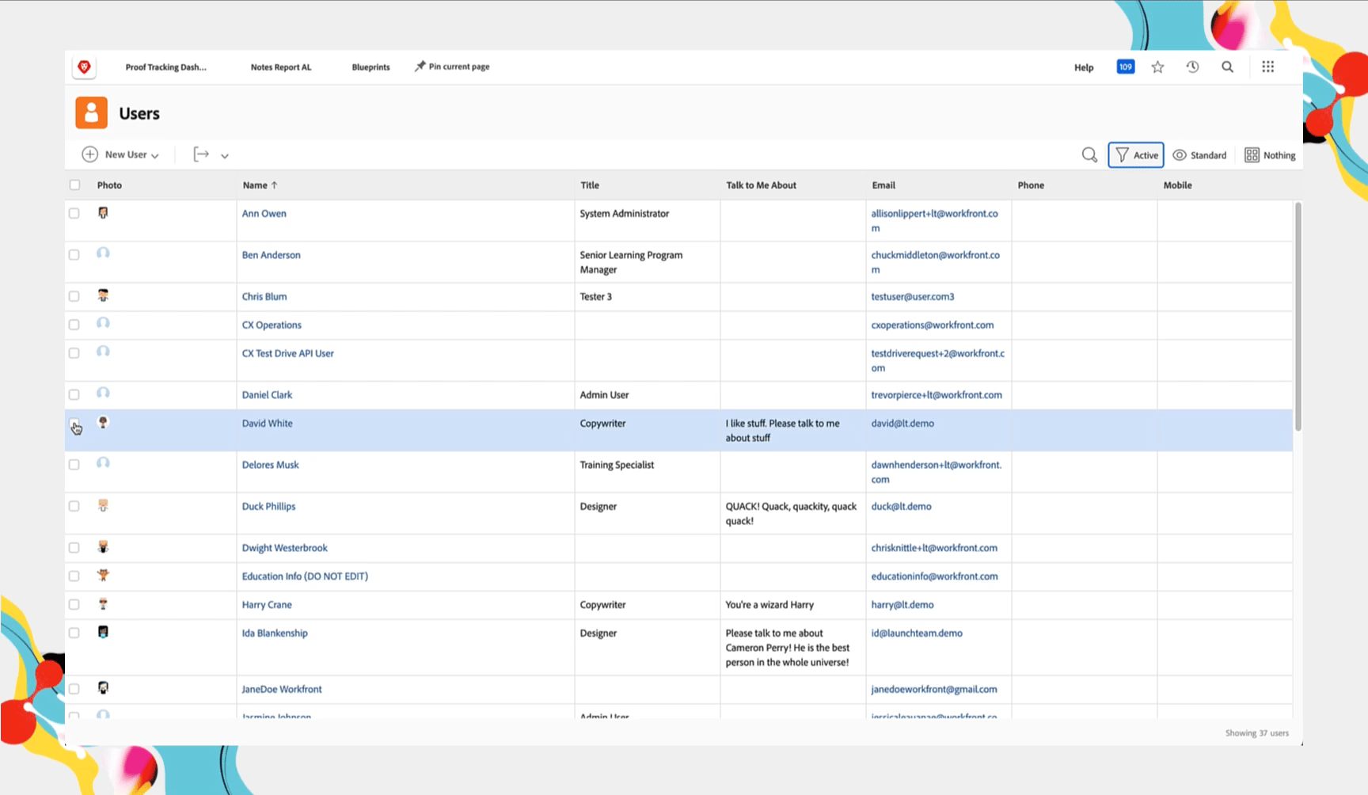Pin current page using pin icon
This screenshot has height=795, width=1368.
[x=420, y=67]
